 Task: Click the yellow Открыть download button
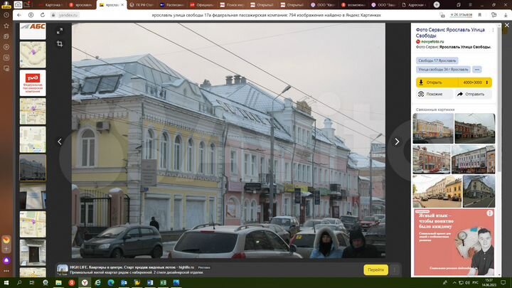point(437,82)
